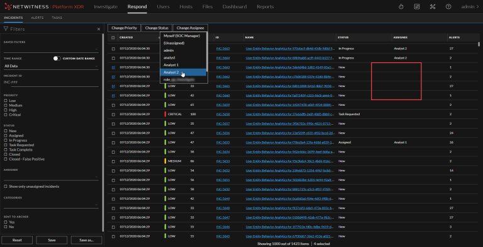Check the Medium priority filter
This screenshot has width=483, height=247.
coord(6,105)
